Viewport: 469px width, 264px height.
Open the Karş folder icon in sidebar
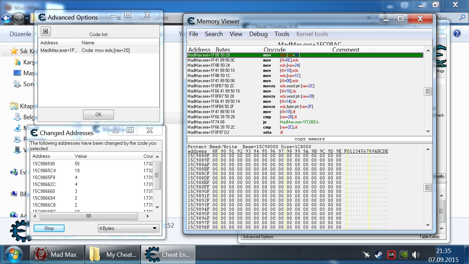point(18,62)
